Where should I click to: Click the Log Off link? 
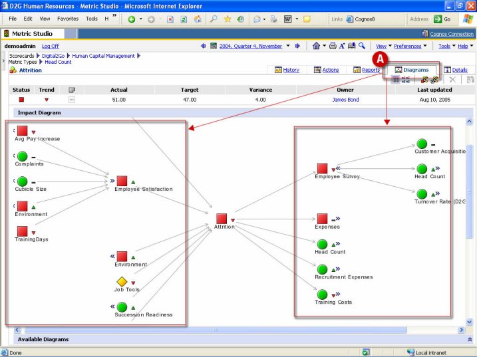(50, 46)
